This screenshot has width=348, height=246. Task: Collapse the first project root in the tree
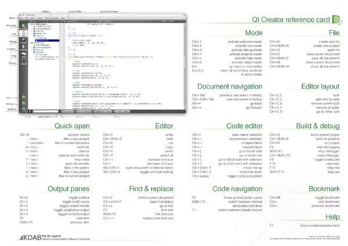point(30,24)
